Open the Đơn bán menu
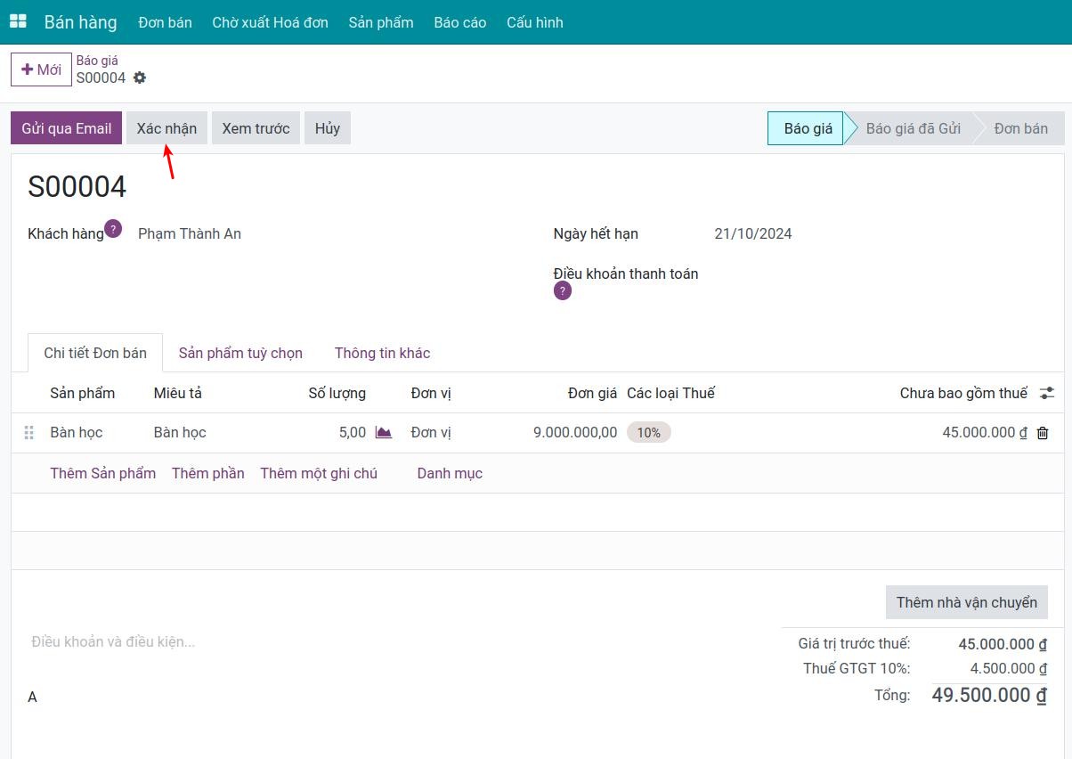The height and width of the screenshot is (759, 1072). pyautogui.click(x=166, y=22)
